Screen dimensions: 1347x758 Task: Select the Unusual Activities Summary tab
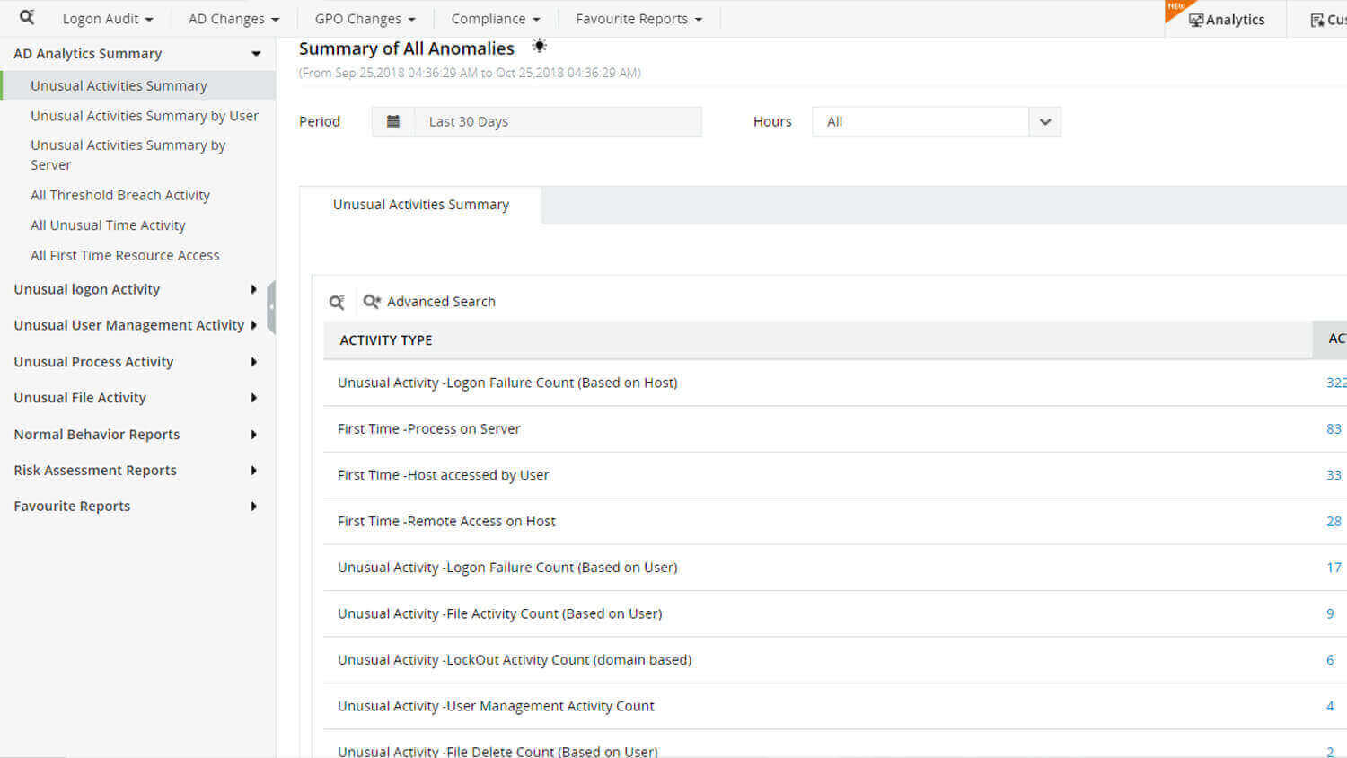[420, 205]
